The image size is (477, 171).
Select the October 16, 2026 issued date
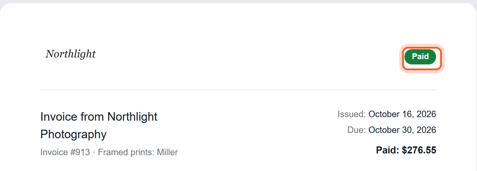click(402, 114)
